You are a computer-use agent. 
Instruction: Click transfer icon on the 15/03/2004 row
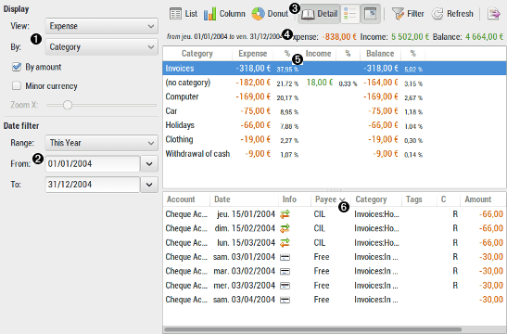[285, 243]
